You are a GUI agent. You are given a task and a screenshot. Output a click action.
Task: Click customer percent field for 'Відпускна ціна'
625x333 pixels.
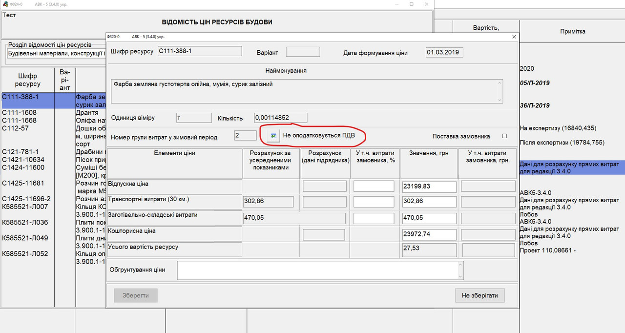(x=374, y=186)
